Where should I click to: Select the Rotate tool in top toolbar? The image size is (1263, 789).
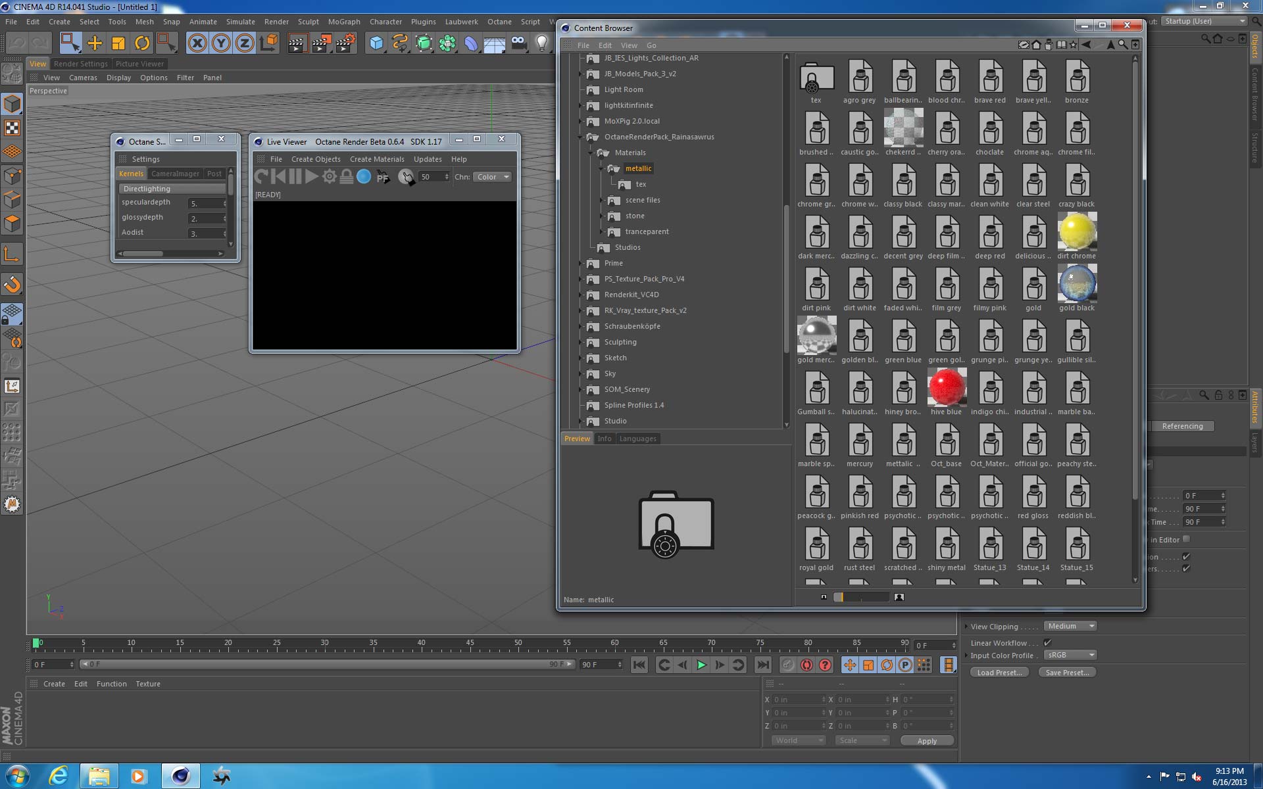point(142,43)
